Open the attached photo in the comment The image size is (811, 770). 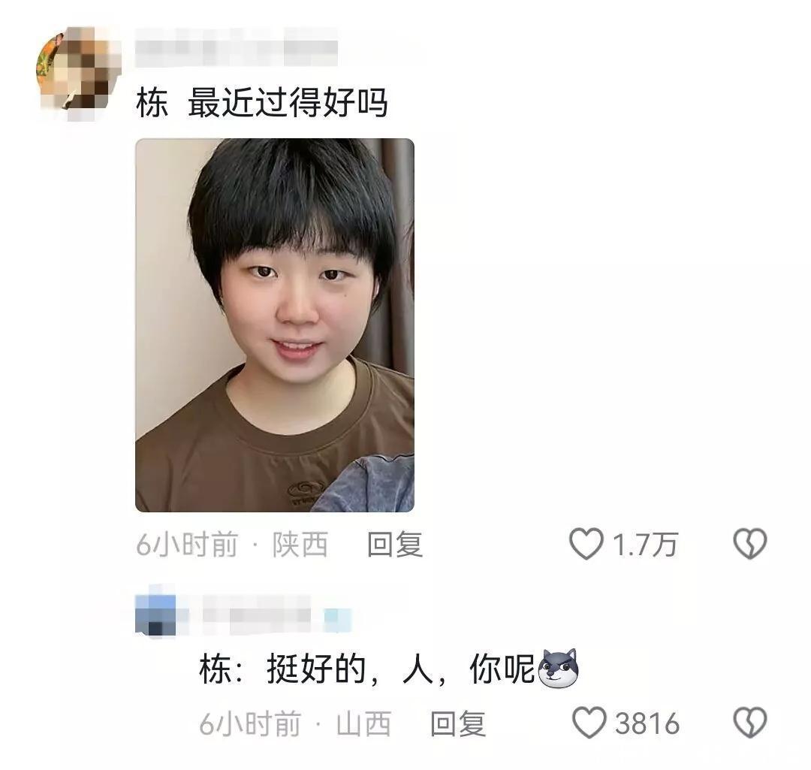click(x=275, y=325)
